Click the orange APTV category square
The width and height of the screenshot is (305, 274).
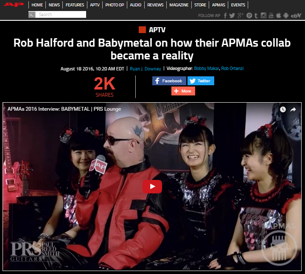142,30
